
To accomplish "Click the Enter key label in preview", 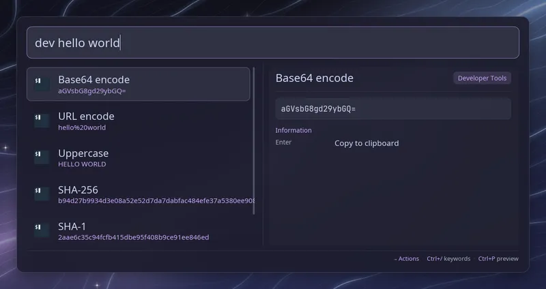I will pos(283,142).
